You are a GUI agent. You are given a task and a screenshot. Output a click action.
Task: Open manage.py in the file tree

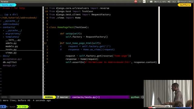pos(9,65)
